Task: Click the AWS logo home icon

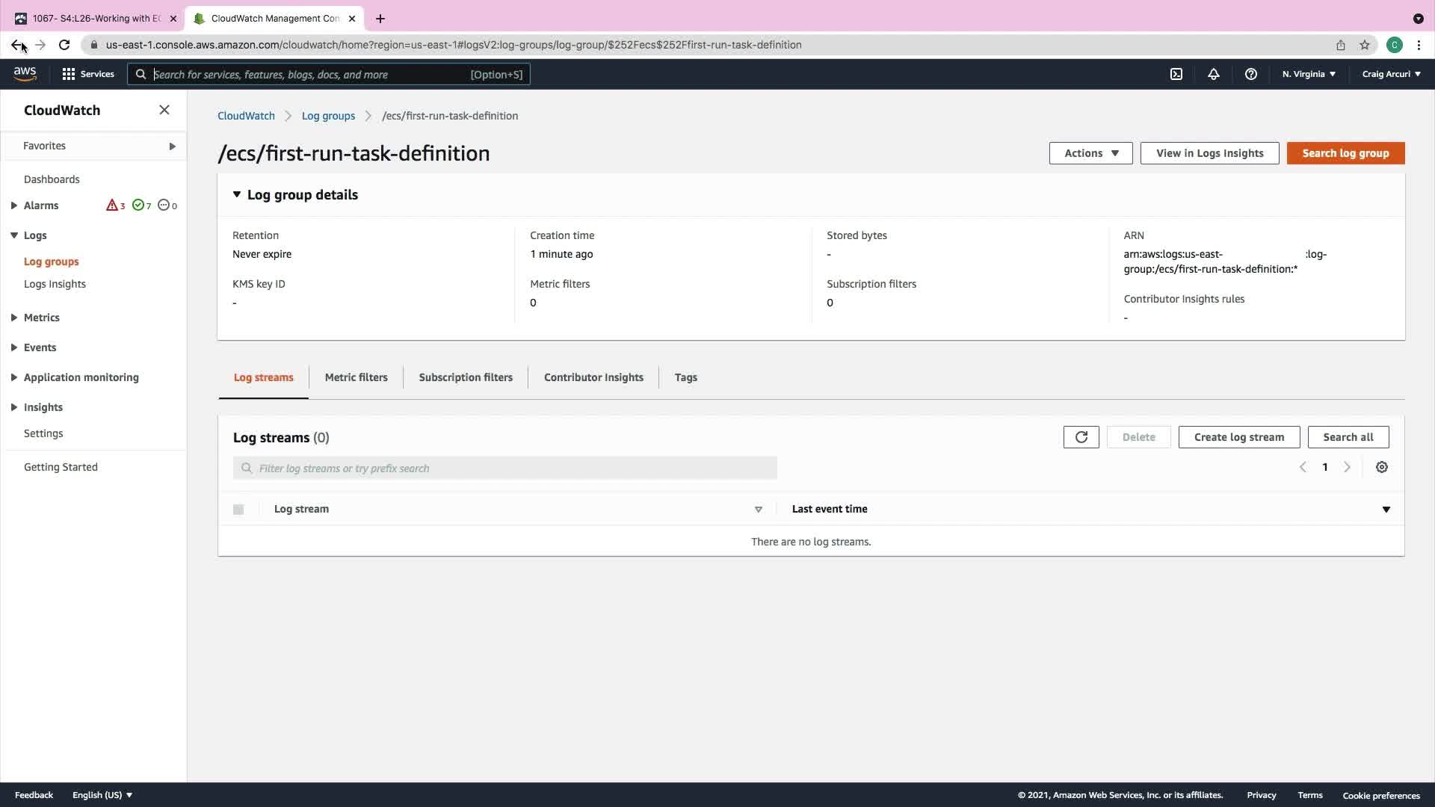Action: click(25, 73)
